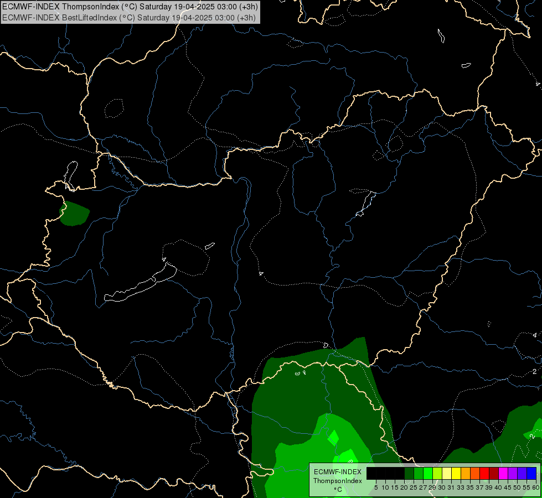Click legend tick value 31
542x498 pixels.
click(x=451, y=487)
